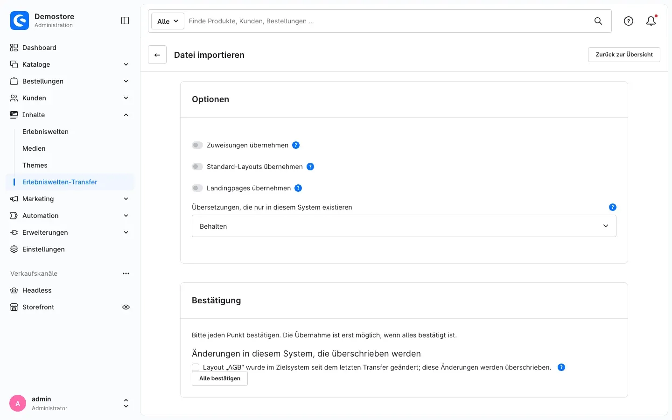672x420 pixels.
Task: Select Erlebniswelten-Transfer menu item
Action: [70, 182]
